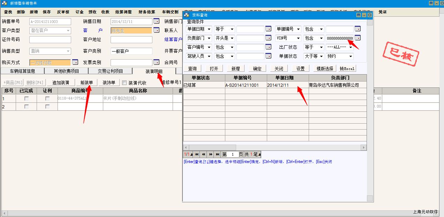Open the lookup icon beside the VIN号 value
Image resolution: width=444 pixels, height=217 pixels.
[x=358, y=38]
